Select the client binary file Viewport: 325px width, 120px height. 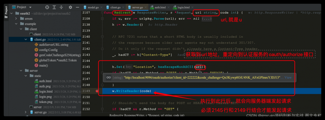click(x=37, y=34)
